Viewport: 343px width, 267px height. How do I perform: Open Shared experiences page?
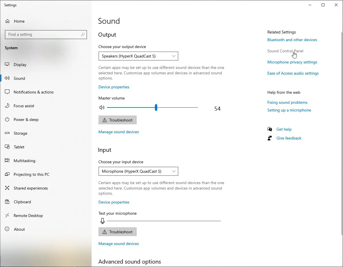click(46, 188)
